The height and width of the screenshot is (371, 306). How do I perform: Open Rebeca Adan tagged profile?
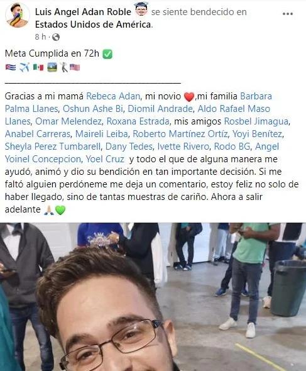pyautogui.click(x=113, y=96)
